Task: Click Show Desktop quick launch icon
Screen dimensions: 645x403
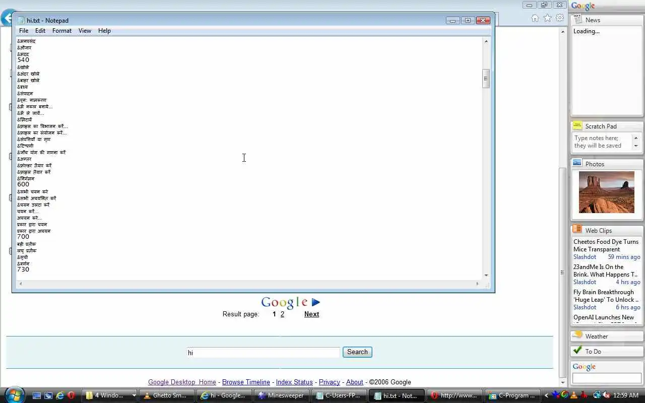Action: (37, 395)
